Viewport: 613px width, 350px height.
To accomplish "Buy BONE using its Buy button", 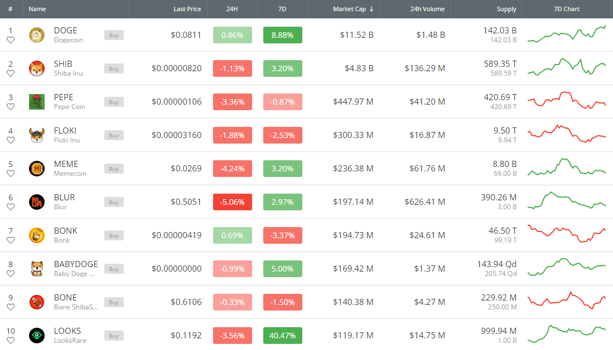I will point(114,302).
